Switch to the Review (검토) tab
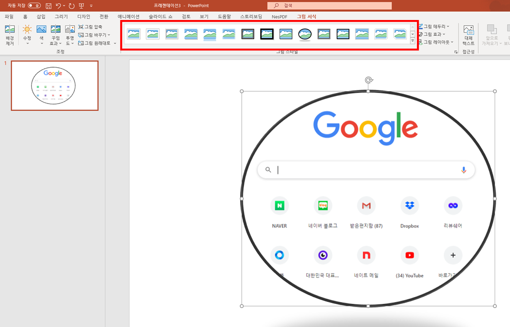 coord(186,16)
